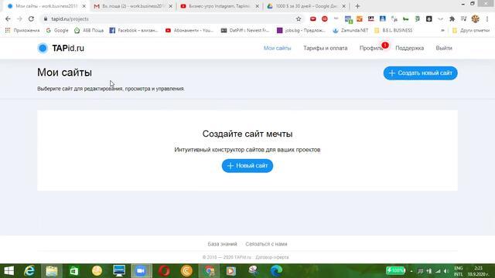The width and height of the screenshot is (495, 278).
Task: Launch Internet Explorer from the taskbar
Action: (x=29, y=271)
